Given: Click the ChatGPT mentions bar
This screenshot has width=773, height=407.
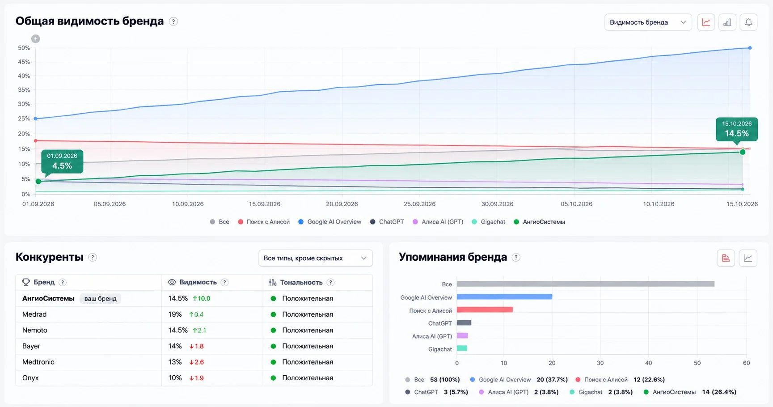Looking at the screenshot, I should pyautogui.click(x=464, y=323).
